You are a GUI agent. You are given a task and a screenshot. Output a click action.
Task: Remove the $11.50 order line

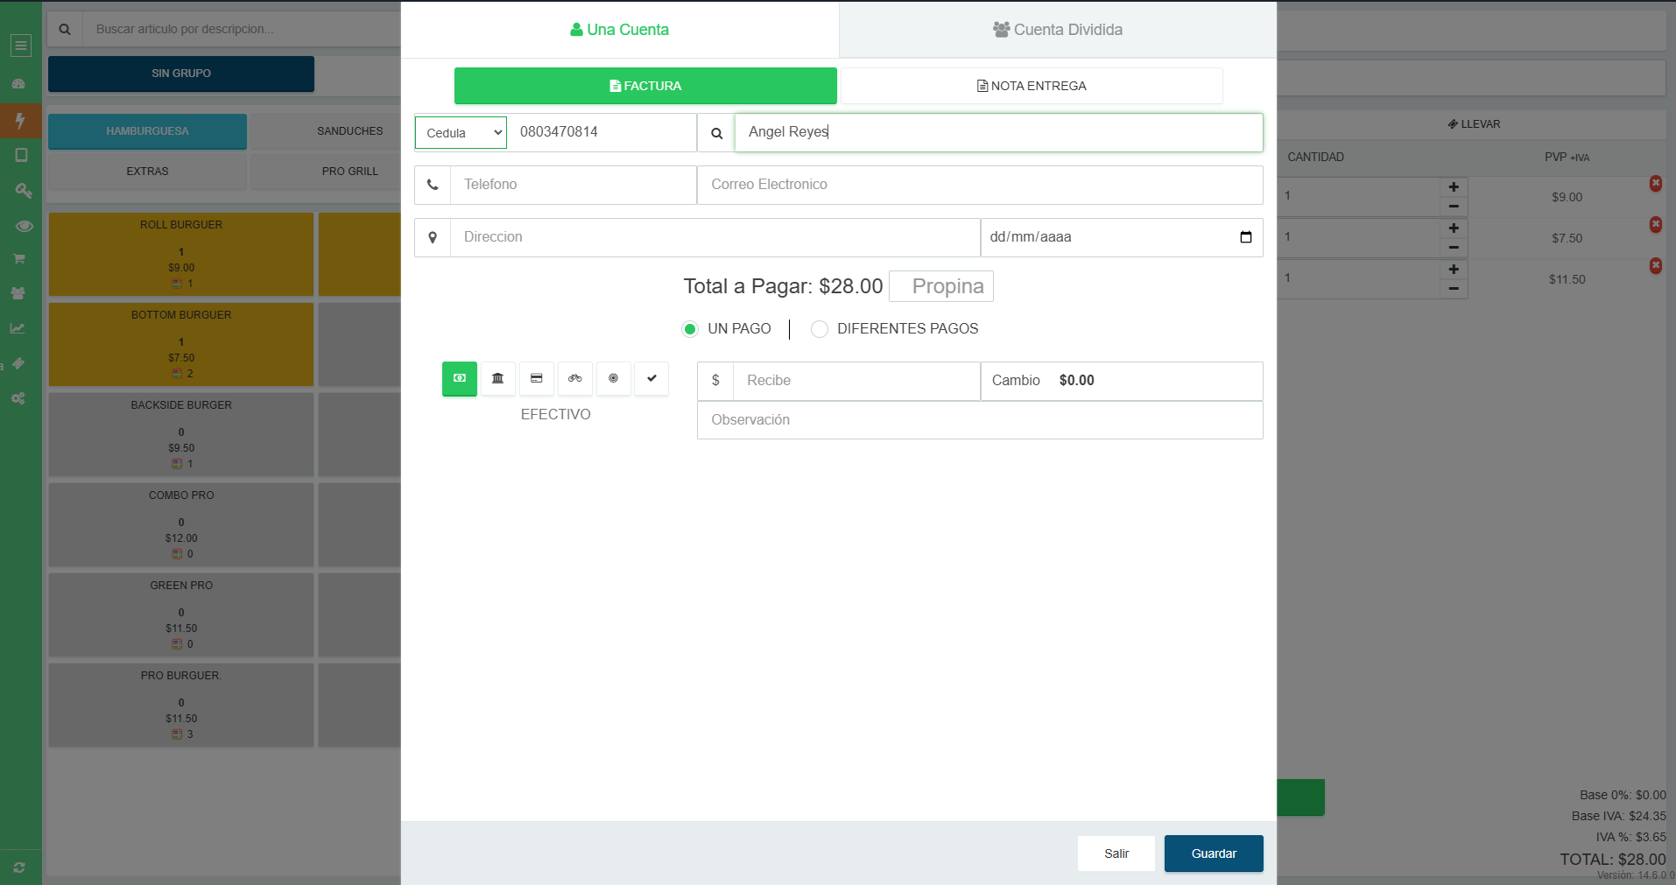click(1655, 265)
